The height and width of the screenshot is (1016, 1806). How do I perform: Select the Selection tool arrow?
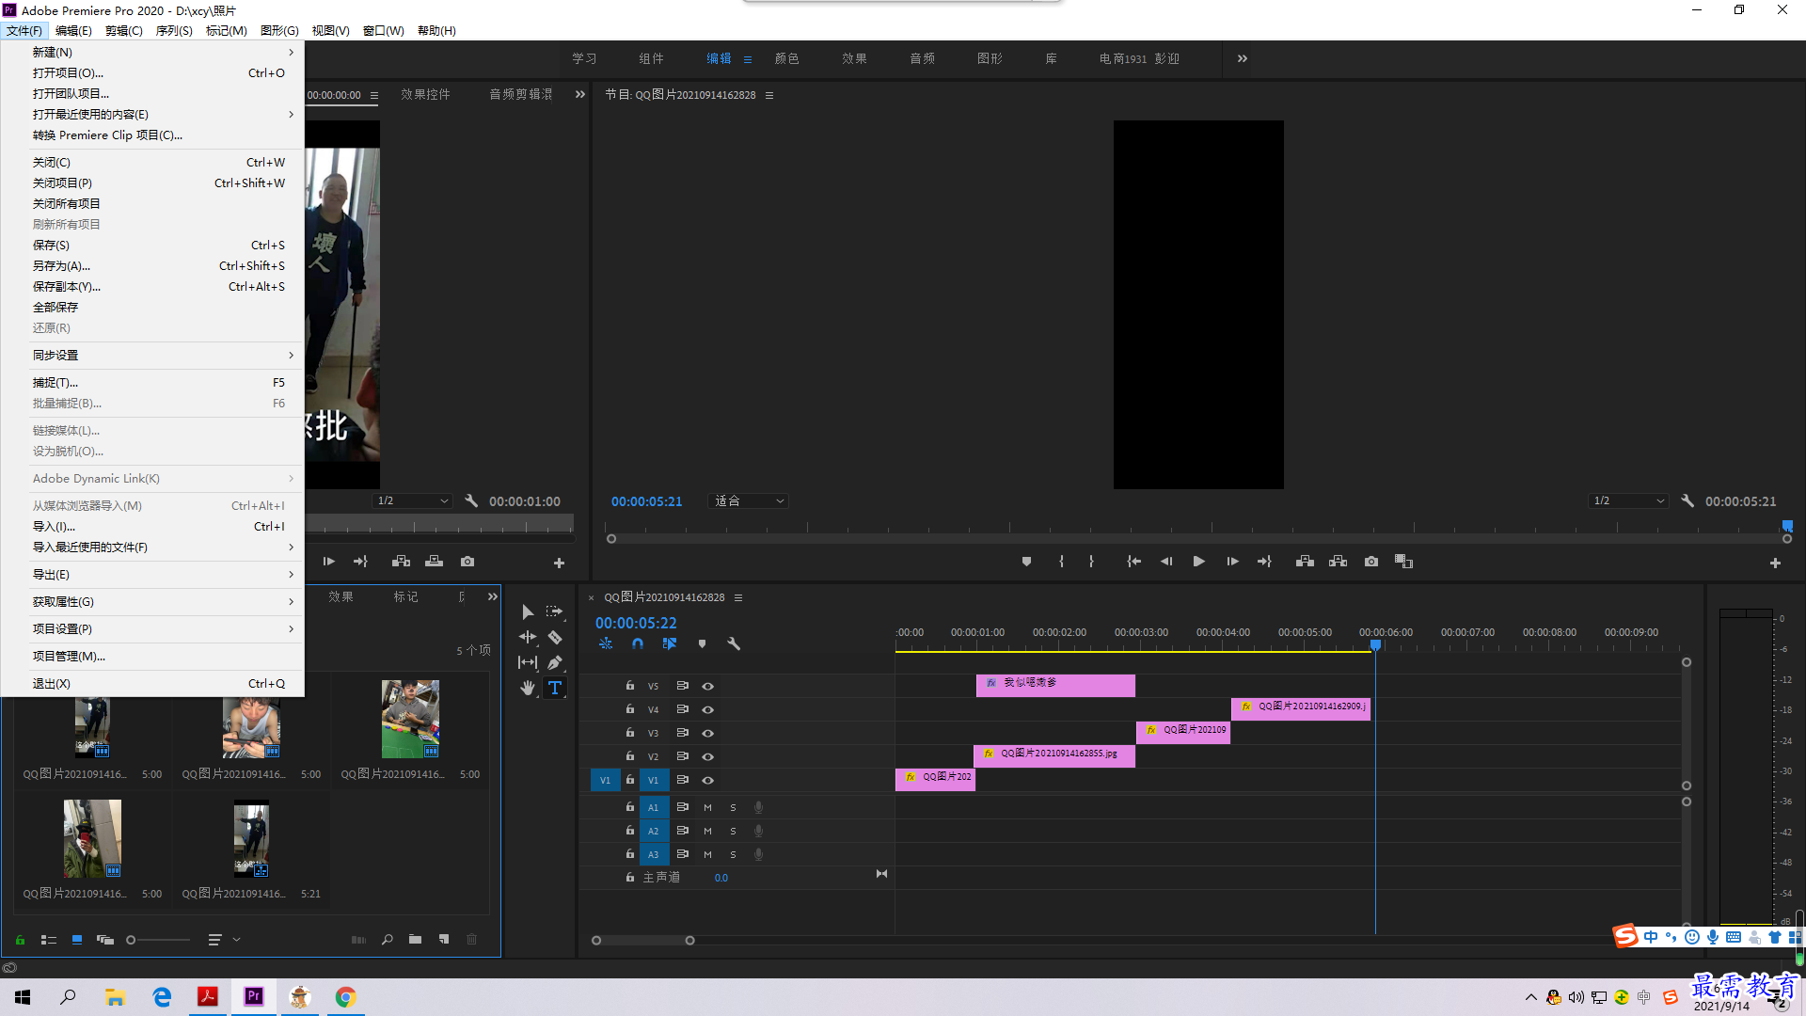point(528,611)
